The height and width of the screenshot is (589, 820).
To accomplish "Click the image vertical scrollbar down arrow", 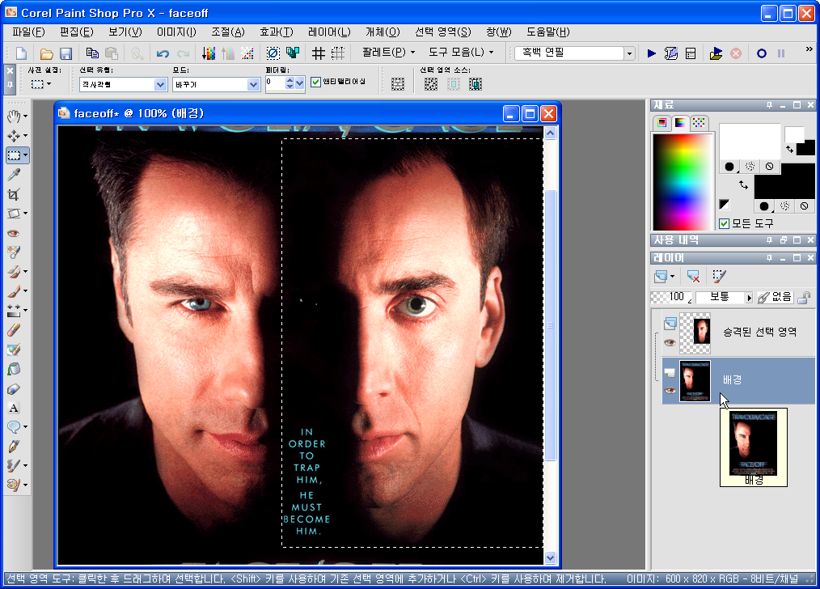I will click(550, 557).
